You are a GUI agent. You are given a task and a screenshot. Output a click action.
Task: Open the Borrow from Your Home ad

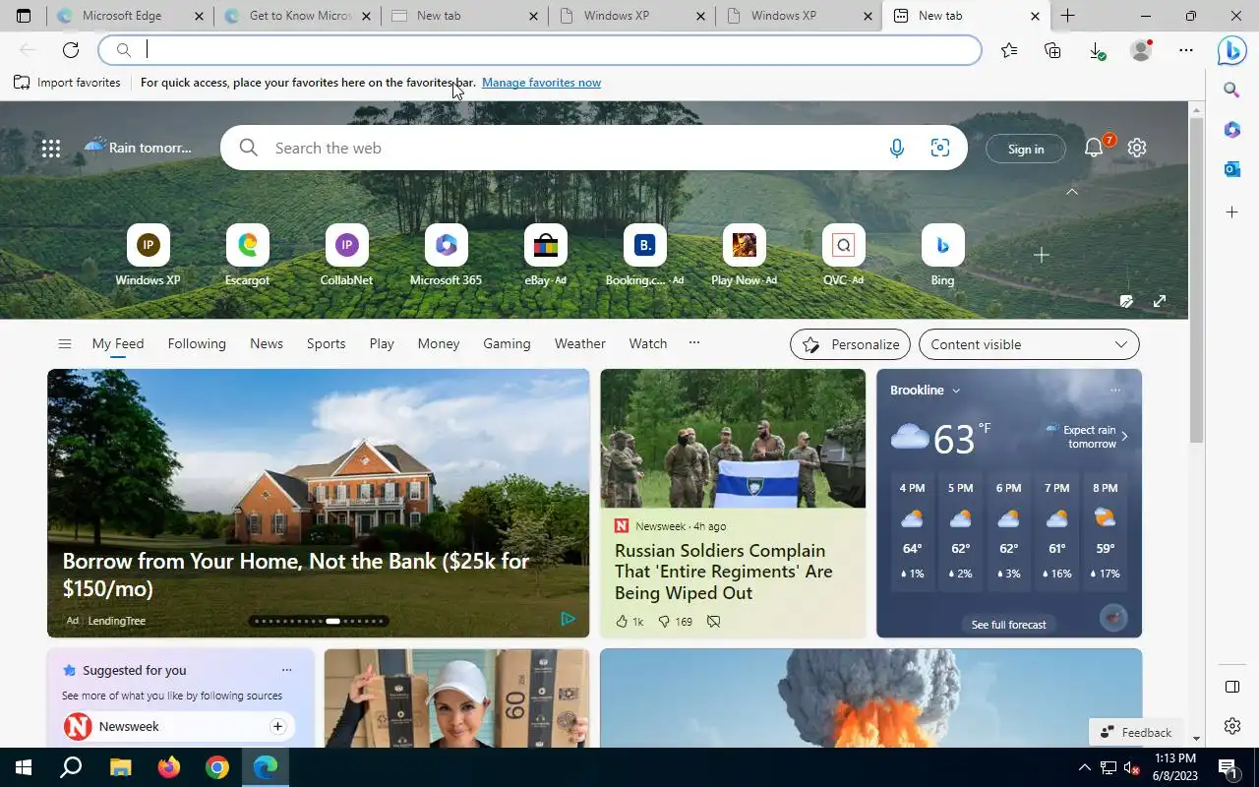click(319, 503)
